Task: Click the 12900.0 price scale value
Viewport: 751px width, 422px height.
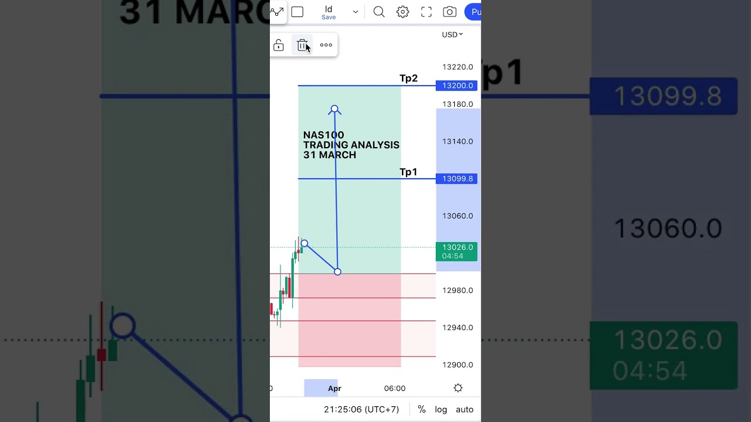Action: pyautogui.click(x=458, y=365)
